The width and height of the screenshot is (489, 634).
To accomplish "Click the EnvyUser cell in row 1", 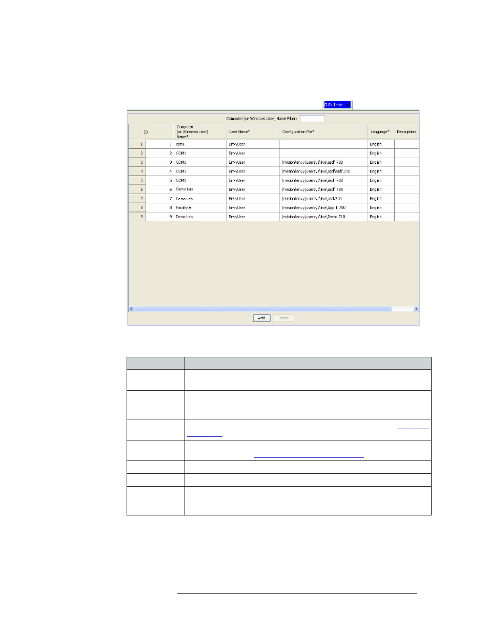I will coord(253,144).
